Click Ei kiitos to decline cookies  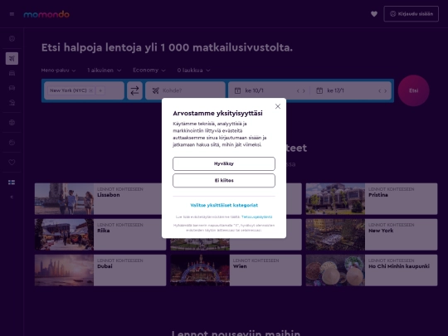(x=224, y=181)
